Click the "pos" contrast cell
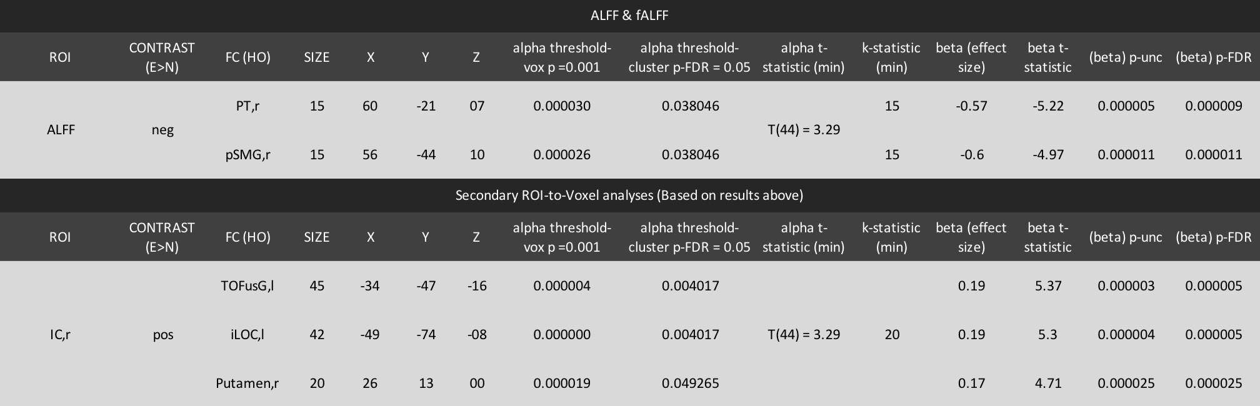Viewport: 1260px width, 406px height. [162, 334]
